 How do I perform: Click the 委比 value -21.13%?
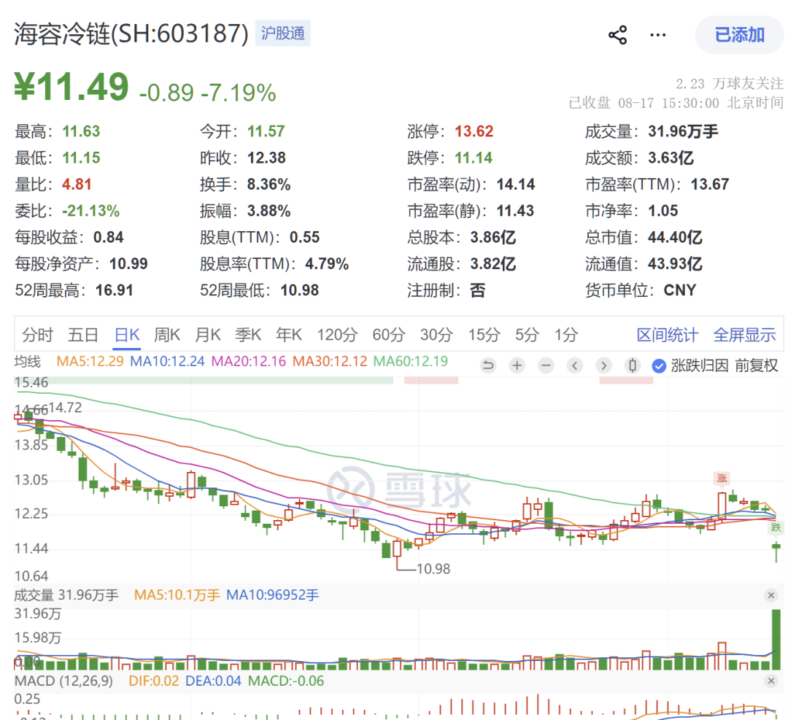(90, 211)
